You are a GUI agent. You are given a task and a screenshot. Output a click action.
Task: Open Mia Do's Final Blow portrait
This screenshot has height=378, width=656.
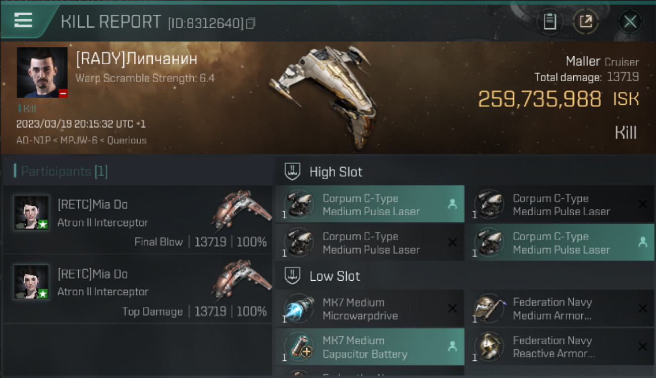(31, 213)
